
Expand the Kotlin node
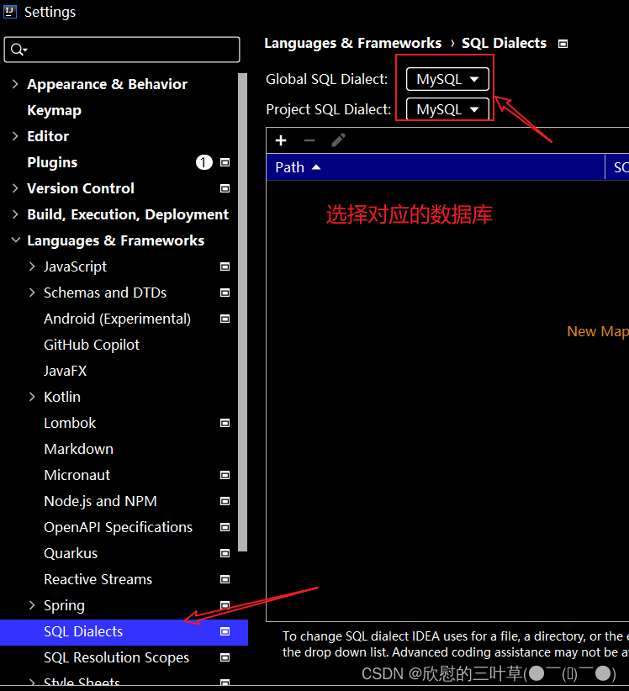coord(32,397)
